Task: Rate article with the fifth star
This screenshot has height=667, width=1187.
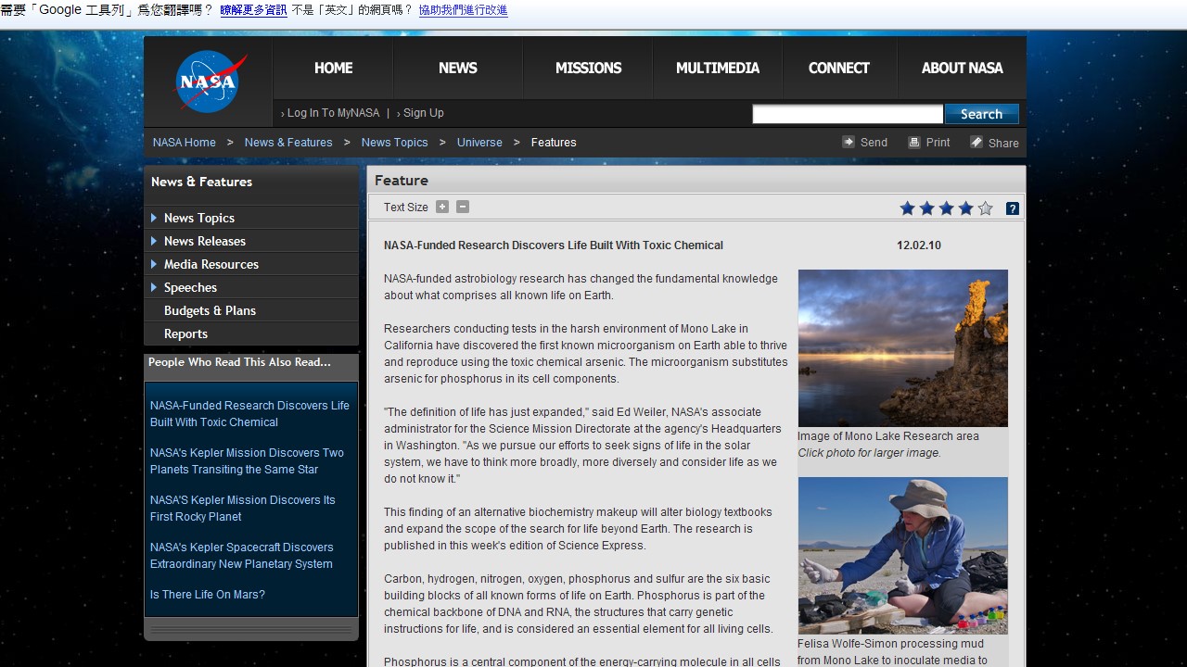Action: click(x=985, y=208)
